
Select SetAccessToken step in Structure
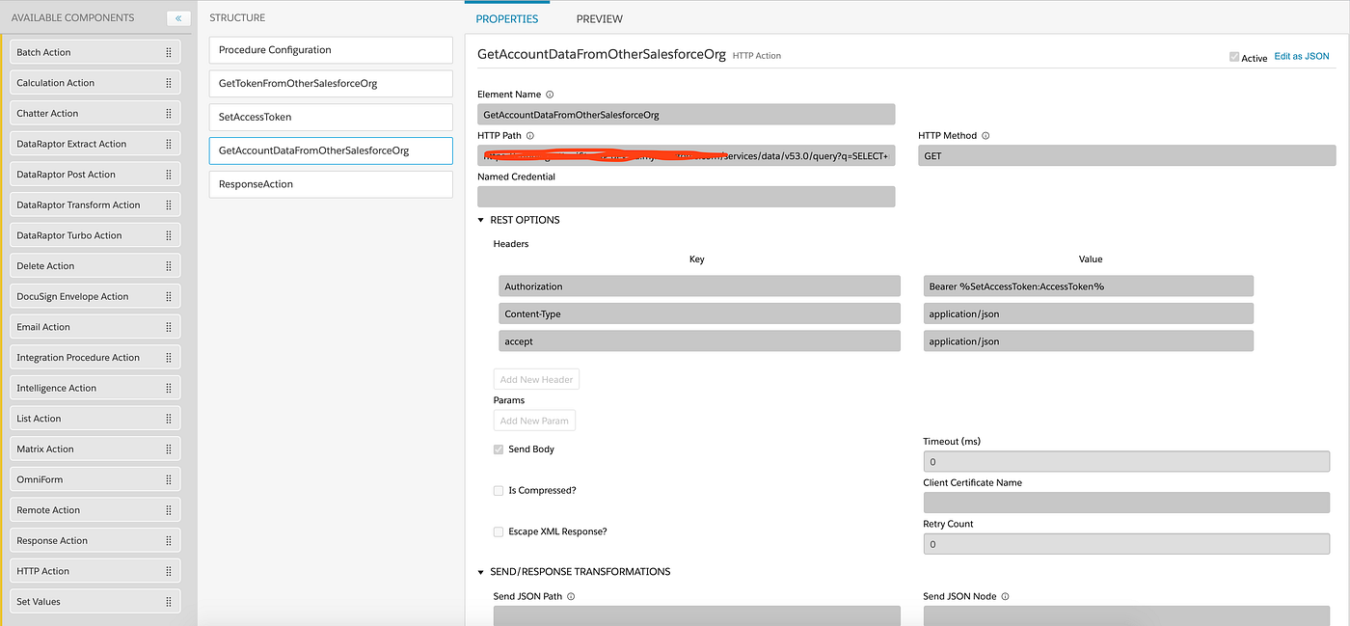click(330, 117)
